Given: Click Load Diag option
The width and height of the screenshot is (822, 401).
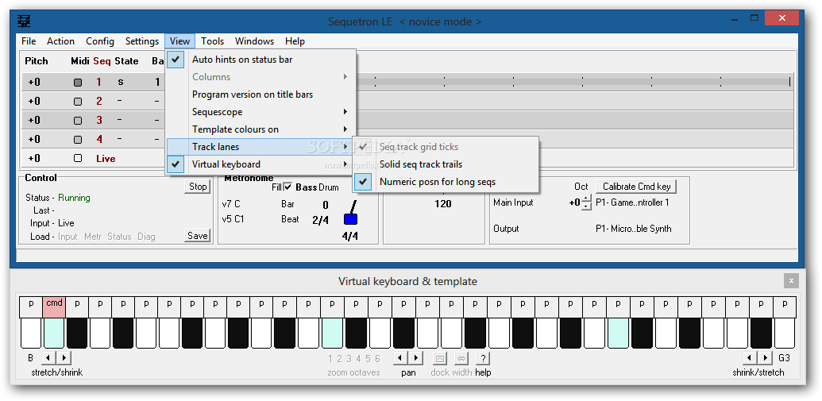Looking at the screenshot, I should pos(146,237).
